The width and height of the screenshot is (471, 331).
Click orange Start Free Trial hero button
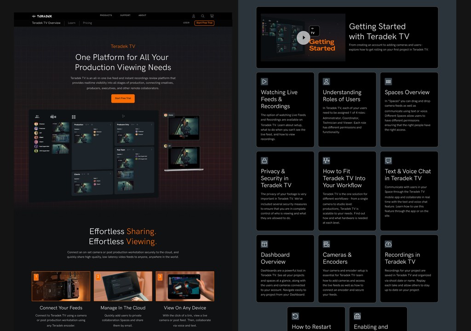(x=123, y=99)
